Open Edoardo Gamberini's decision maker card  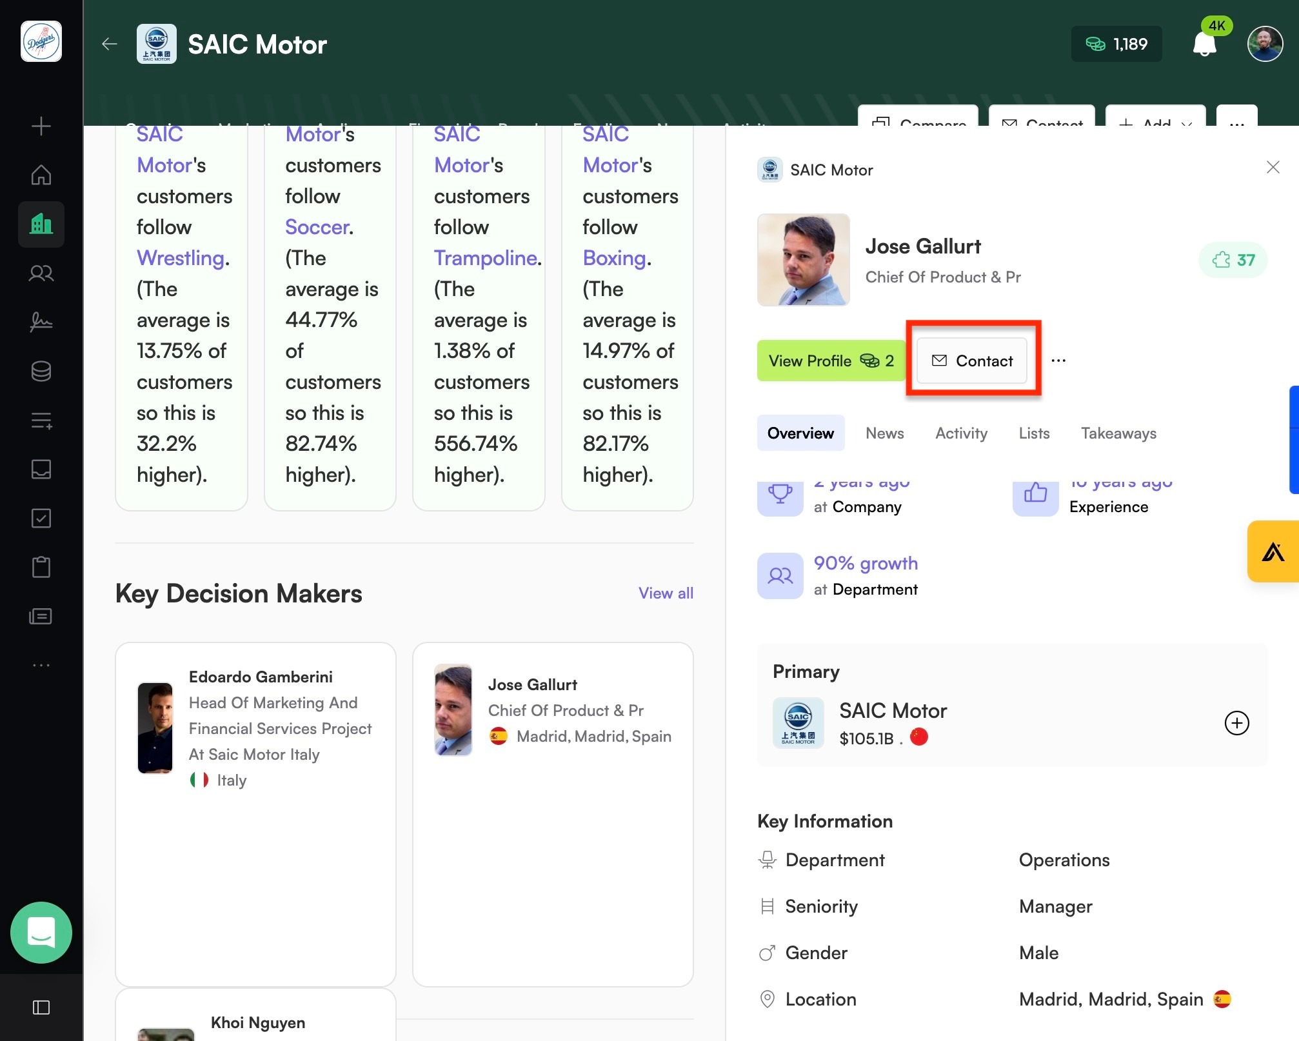point(255,814)
